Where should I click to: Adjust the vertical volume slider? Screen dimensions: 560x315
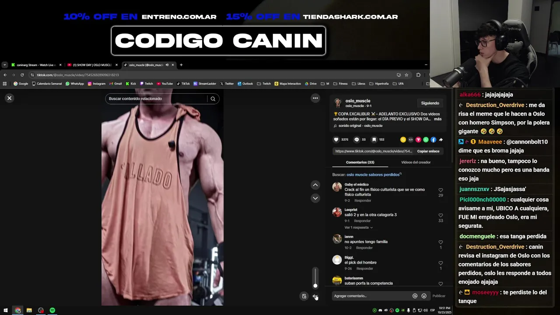(x=315, y=278)
